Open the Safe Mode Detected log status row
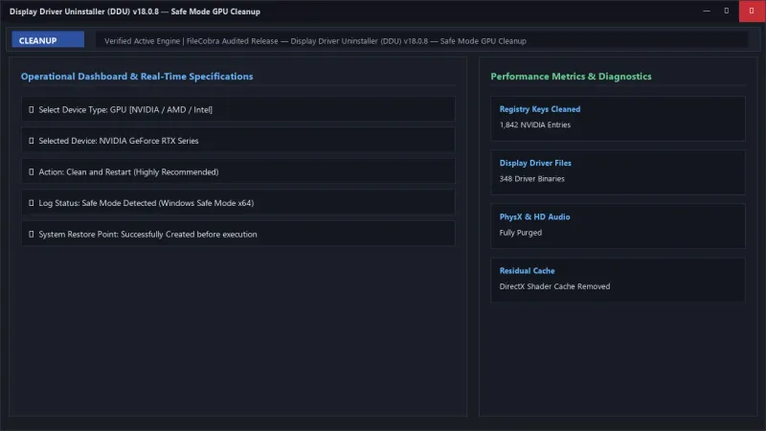Screen dimensions: 766x431 pyautogui.click(x=238, y=202)
